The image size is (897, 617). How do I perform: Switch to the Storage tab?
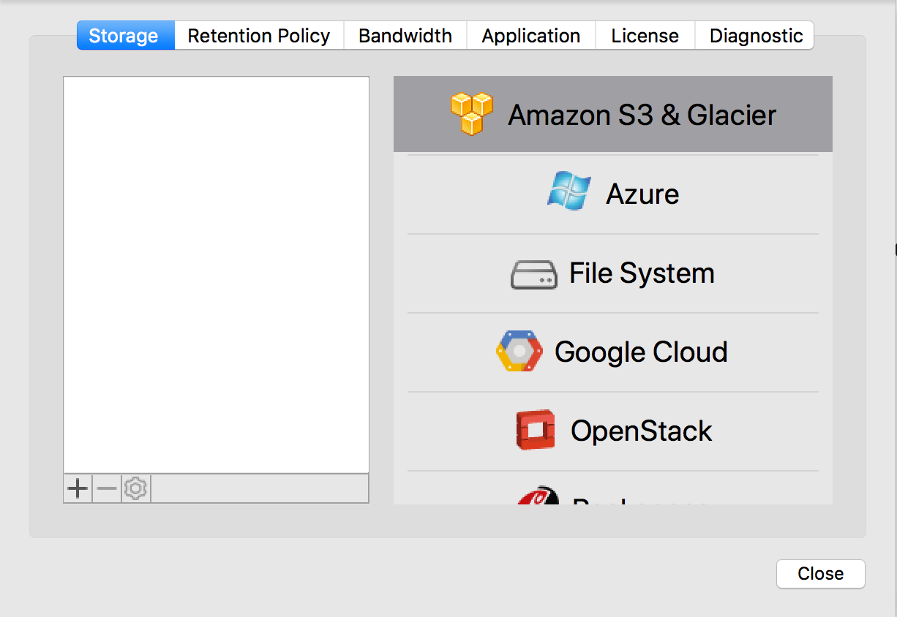(126, 36)
